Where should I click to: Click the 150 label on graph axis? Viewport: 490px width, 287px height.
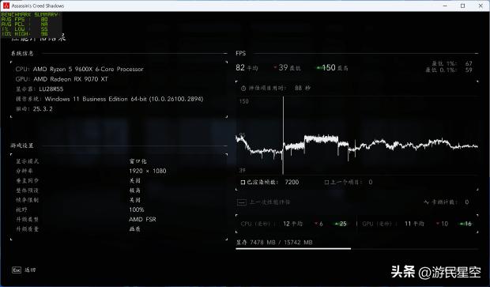point(243,101)
